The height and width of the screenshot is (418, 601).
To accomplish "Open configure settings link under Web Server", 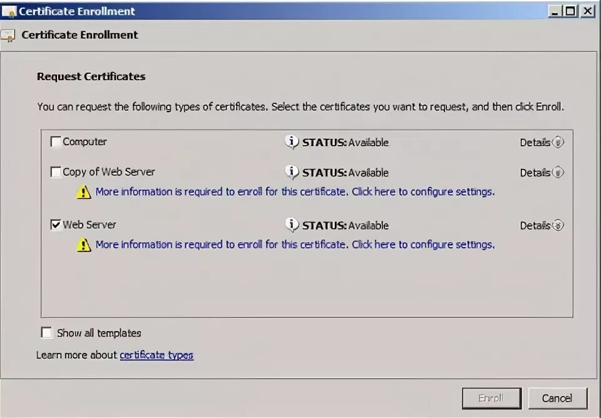I will coord(295,245).
